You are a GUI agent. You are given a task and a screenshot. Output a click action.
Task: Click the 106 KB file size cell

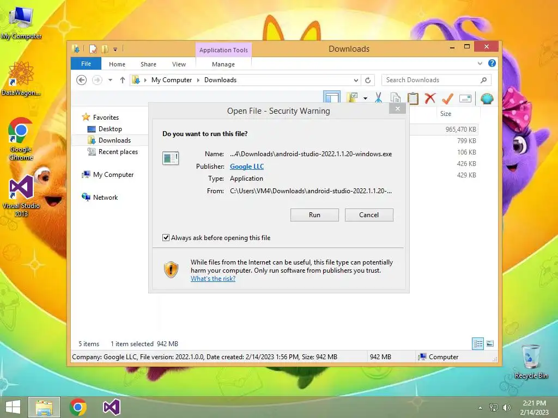[466, 152]
